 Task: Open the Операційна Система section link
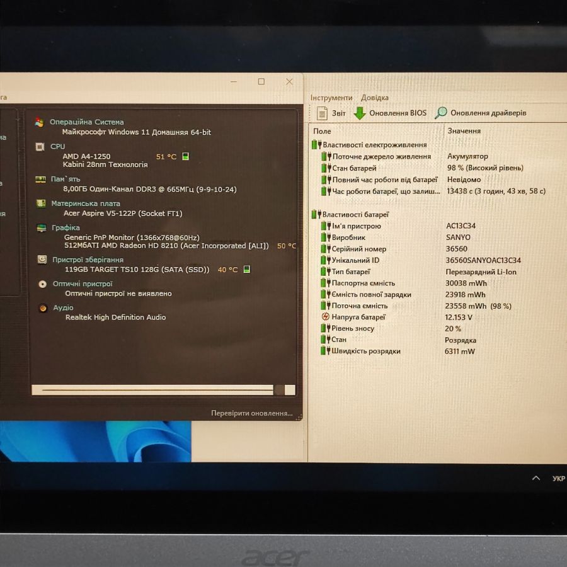[87, 122]
